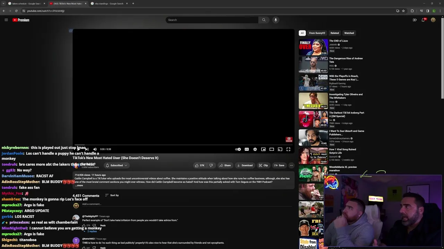The width and height of the screenshot is (444, 249).
Task: Open player settings gear
Action: 255,149
